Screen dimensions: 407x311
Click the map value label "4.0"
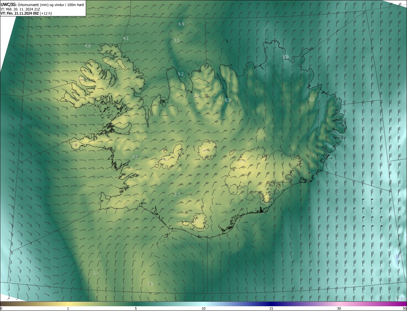click(x=88, y=46)
